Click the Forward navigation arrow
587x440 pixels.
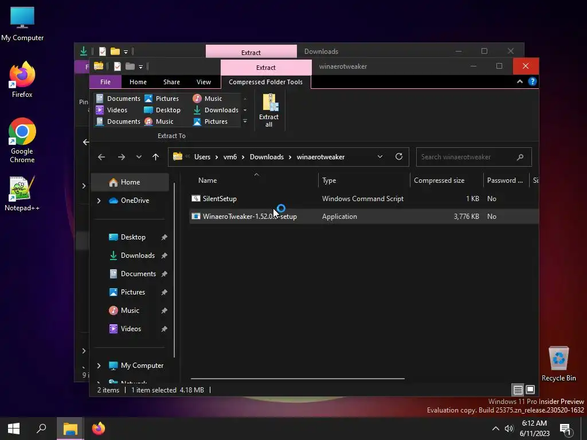pos(122,157)
